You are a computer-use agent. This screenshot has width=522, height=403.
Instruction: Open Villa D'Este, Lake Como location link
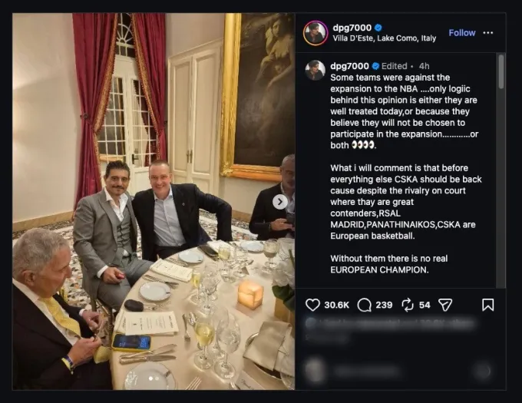click(384, 38)
